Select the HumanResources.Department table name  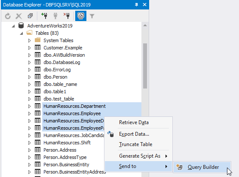click(x=74, y=106)
